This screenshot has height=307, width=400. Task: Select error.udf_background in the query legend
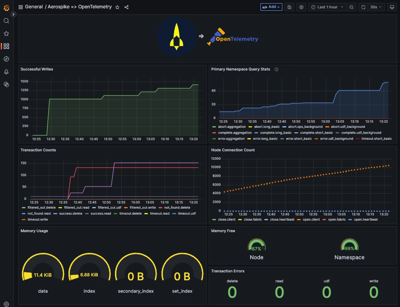click(336, 139)
